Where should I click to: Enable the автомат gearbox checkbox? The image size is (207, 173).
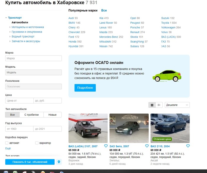pos(7,143)
